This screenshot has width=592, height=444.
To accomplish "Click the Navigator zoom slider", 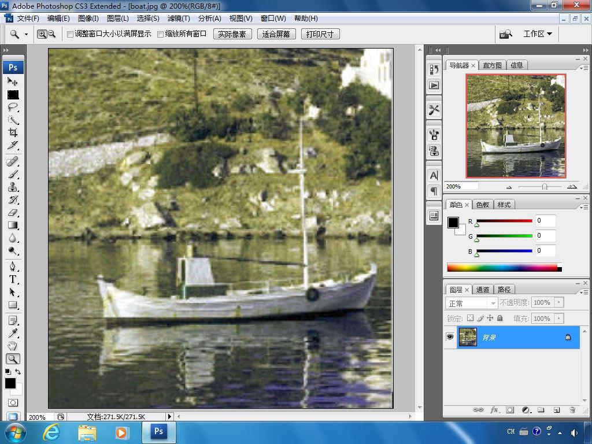I will [545, 187].
